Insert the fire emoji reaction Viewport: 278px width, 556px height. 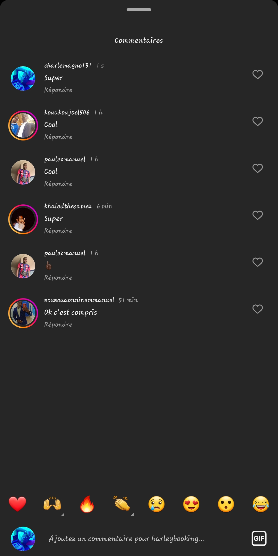(87, 504)
